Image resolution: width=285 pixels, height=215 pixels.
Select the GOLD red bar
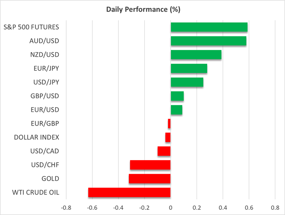click(150, 179)
